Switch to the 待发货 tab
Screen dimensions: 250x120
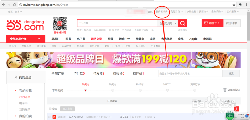click(x=99, y=74)
